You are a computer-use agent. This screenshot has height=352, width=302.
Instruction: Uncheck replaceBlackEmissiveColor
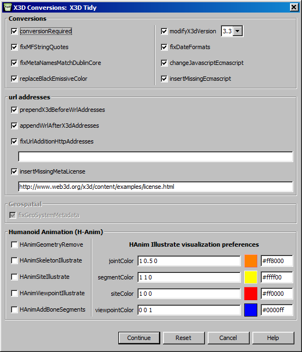[x=14, y=79]
